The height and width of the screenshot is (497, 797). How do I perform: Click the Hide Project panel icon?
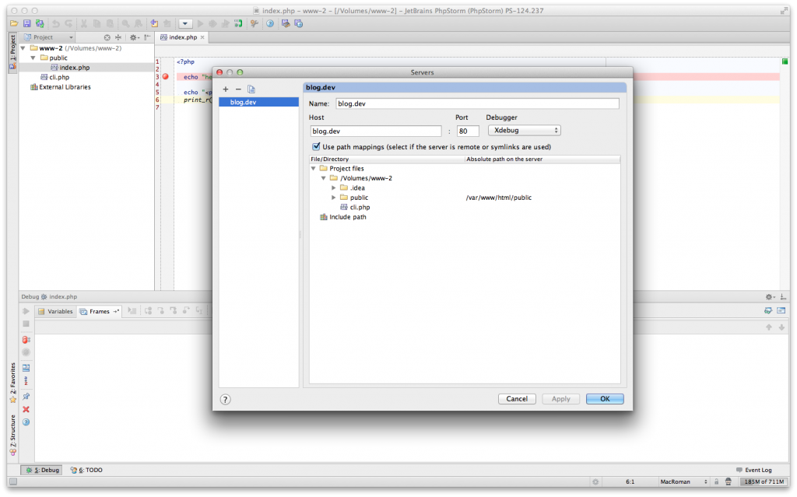pos(147,37)
